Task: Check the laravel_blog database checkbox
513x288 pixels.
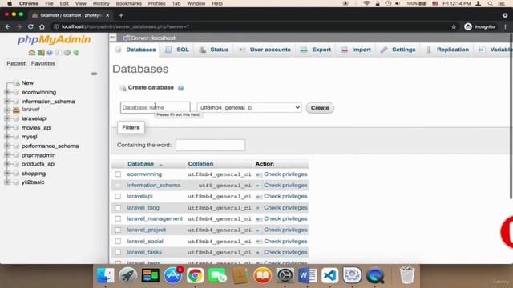Action: 118,208
